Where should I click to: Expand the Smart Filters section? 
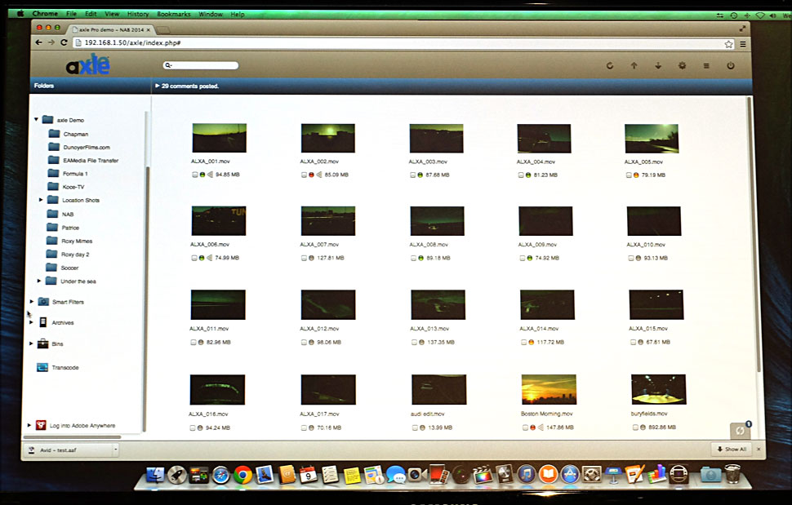32,302
